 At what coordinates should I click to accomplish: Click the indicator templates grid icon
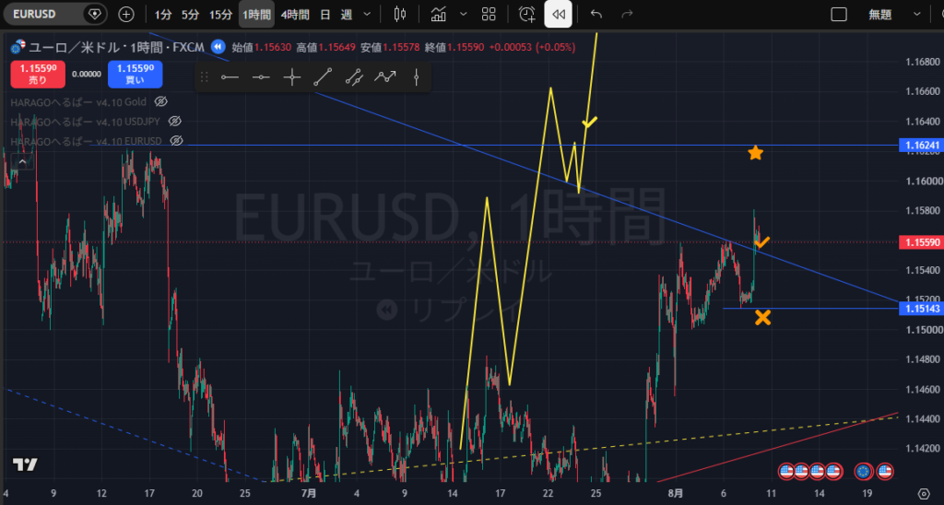point(489,15)
